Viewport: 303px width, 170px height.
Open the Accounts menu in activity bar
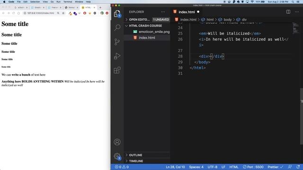(x=117, y=142)
